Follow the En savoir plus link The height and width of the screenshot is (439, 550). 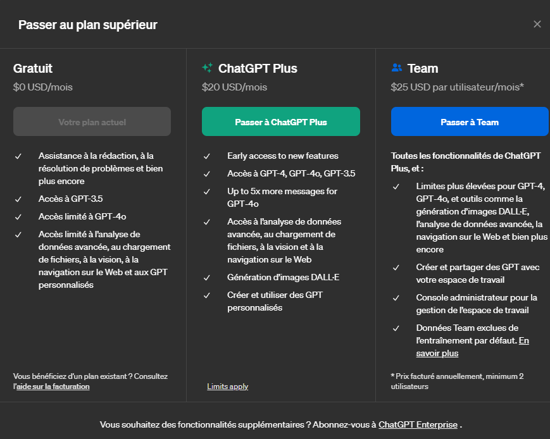click(x=473, y=347)
